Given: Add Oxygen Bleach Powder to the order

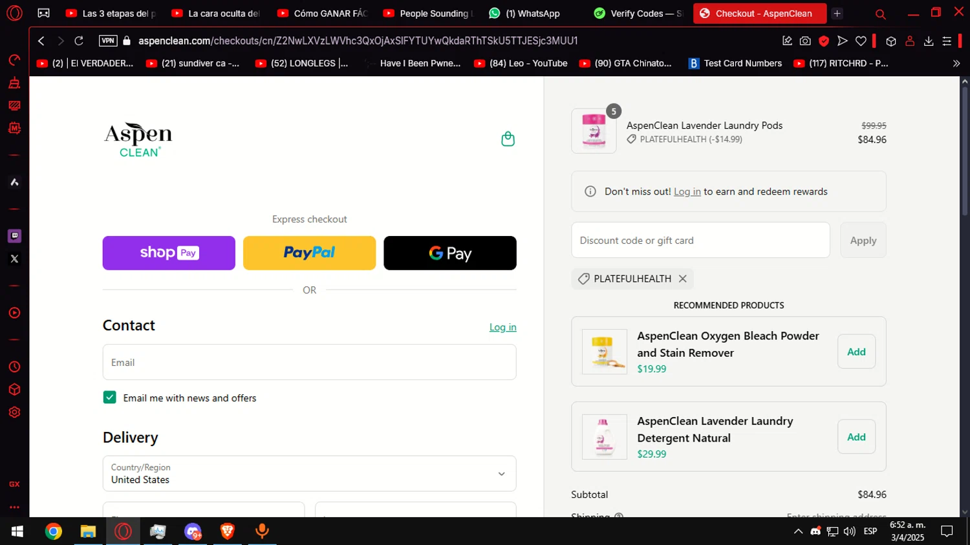Looking at the screenshot, I should (856, 352).
